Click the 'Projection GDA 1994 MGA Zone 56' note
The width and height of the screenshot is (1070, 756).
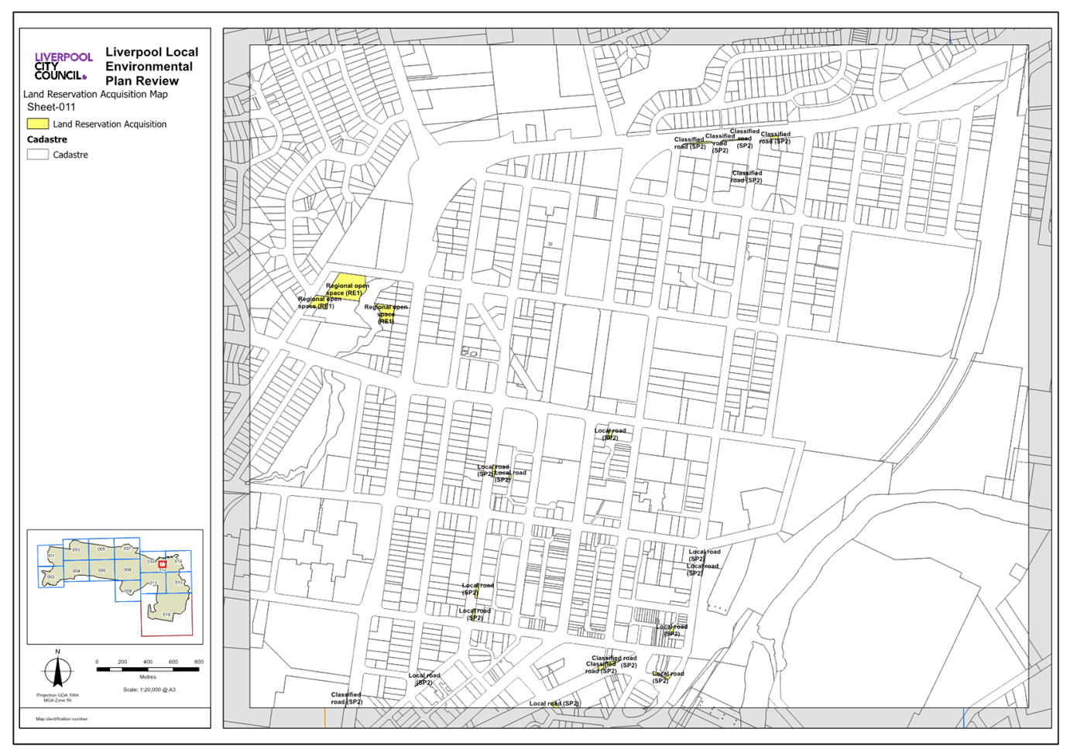57,697
